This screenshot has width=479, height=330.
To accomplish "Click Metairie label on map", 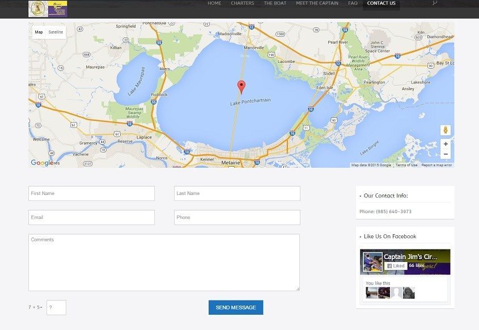I will 231,163.
